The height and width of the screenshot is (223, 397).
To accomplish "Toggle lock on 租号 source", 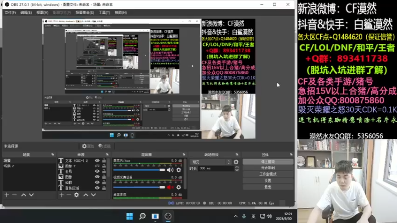I will [104, 171].
